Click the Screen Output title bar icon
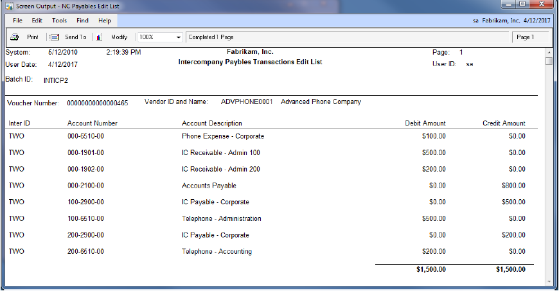This screenshot has height=291, width=559. (x=8, y=6)
